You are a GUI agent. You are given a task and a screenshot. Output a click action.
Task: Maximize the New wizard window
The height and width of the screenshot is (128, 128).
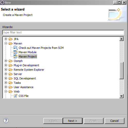tap(119, 3)
